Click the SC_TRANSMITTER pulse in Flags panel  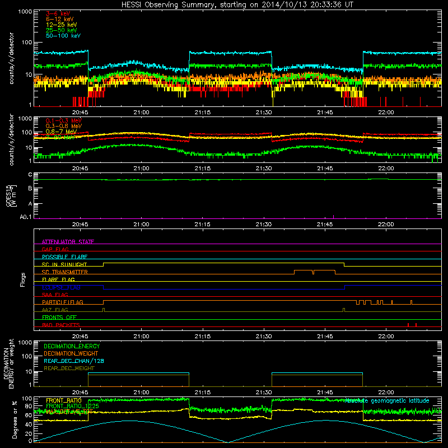click(315, 272)
